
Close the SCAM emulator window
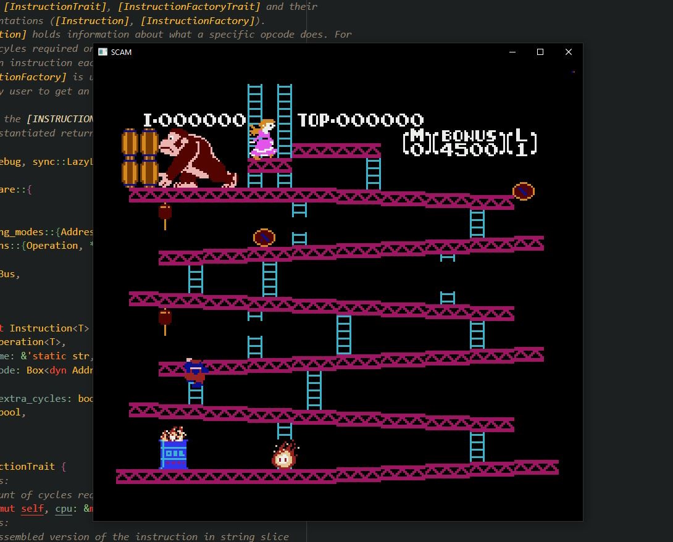tap(568, 52)
